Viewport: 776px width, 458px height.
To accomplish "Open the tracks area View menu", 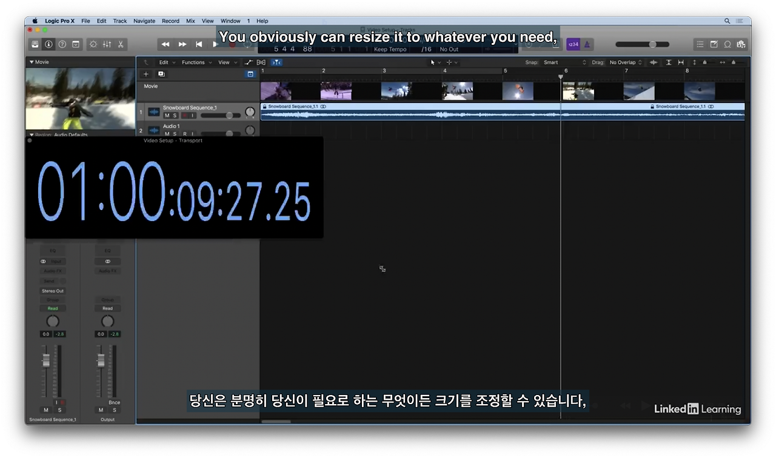I will point(227,62).
